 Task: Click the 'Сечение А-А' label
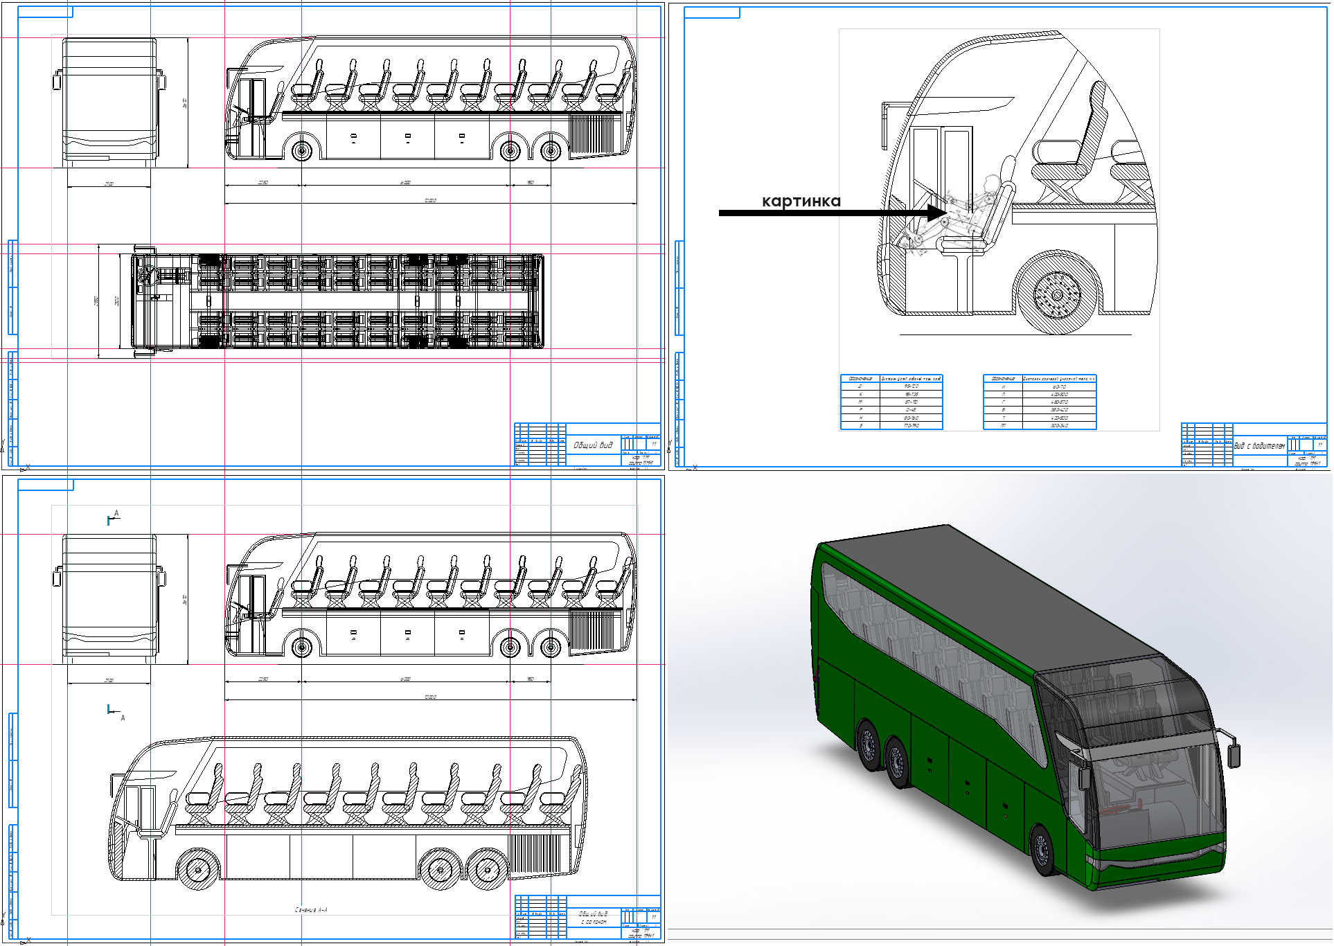pyautogui.click(x=311, y=910)
